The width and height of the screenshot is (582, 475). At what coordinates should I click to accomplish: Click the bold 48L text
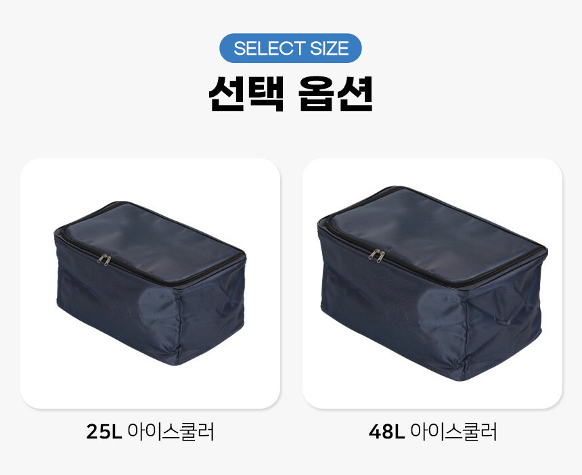[386, 432]
